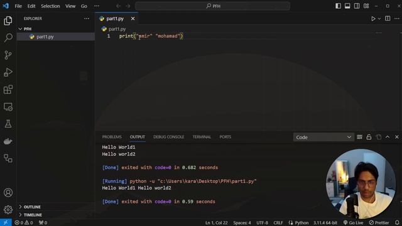Image resolution: width=402 pixels, height=226 pixels.
Task: Open the Search view
Action: pyautogui.click(x=8, y=38)
